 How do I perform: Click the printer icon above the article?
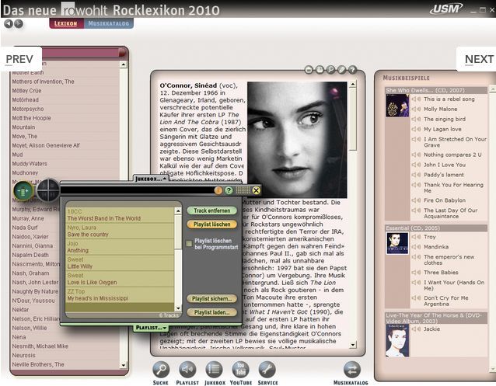[309, 70]
